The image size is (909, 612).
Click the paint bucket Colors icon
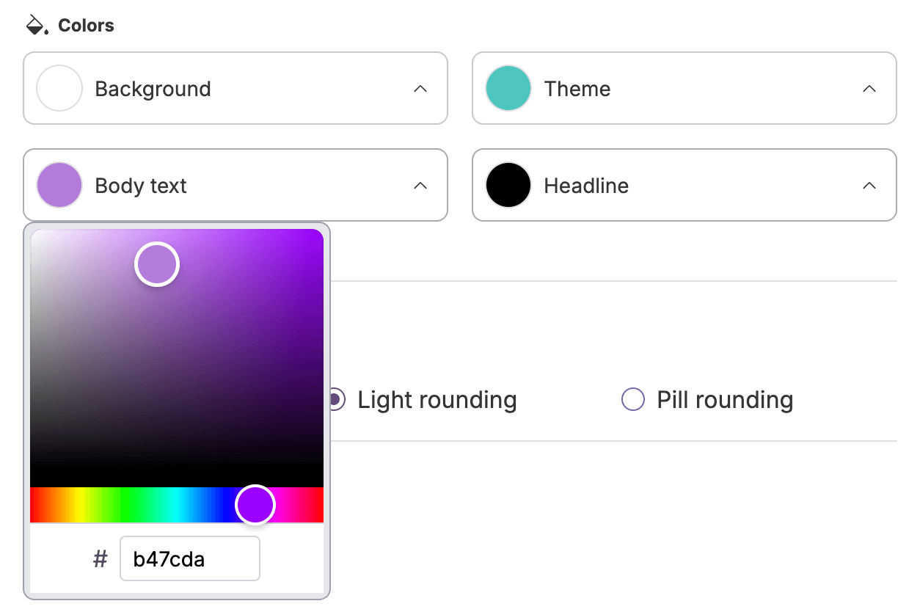click(x=34, y=23)
